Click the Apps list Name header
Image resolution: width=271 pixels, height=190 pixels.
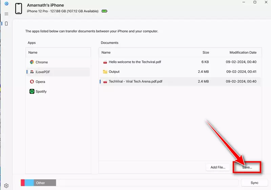33,52
